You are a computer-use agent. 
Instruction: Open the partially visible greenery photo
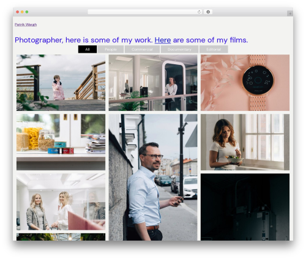pos(61,237)
